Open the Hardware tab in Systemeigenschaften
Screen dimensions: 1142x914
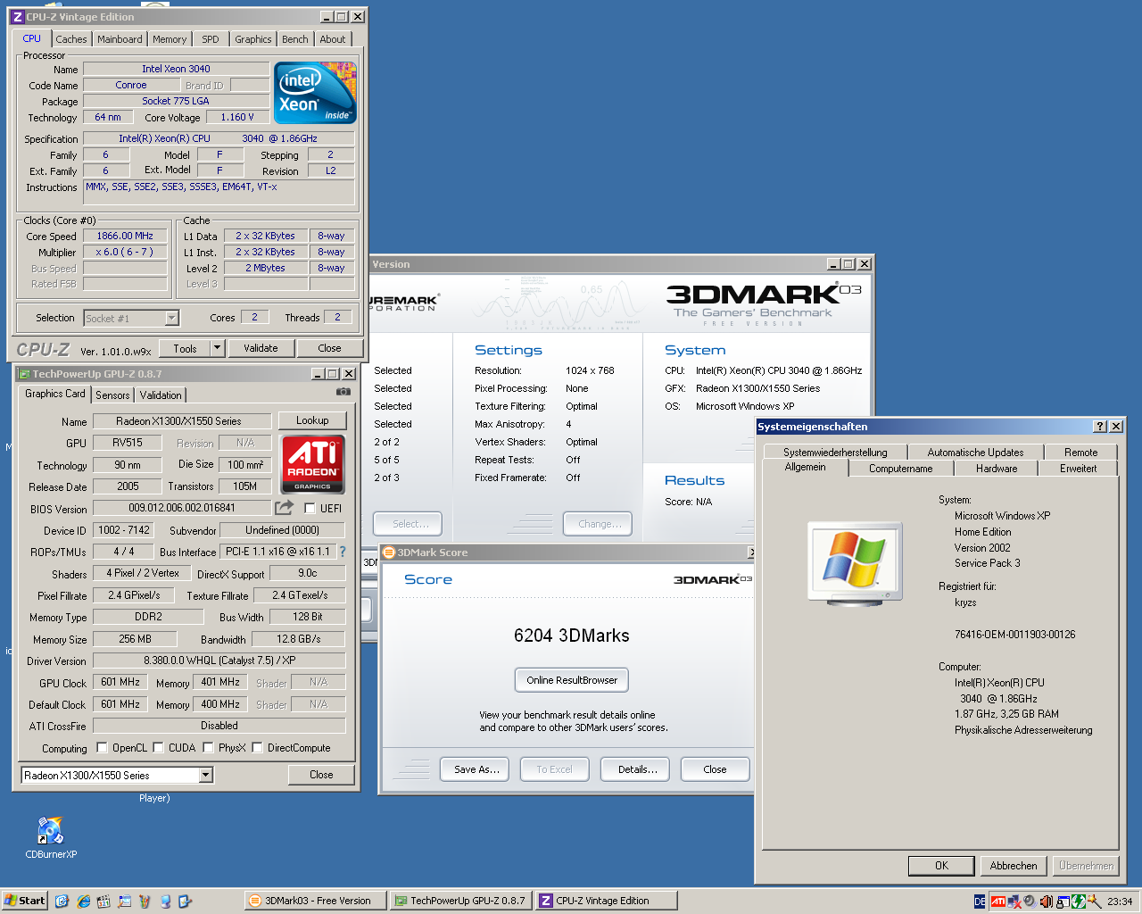tap(997, 469)
